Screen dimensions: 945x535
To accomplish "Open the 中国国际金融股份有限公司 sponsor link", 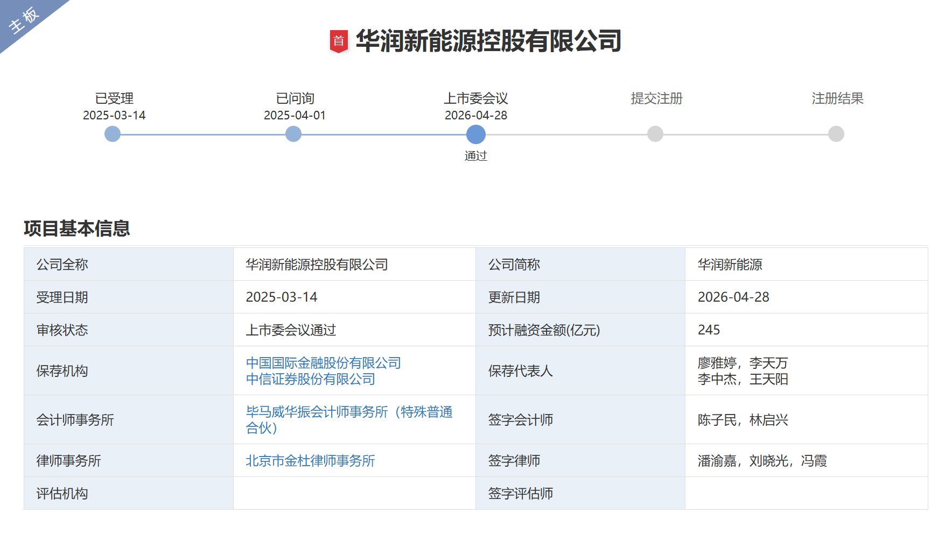I will [x=323, y=362].
